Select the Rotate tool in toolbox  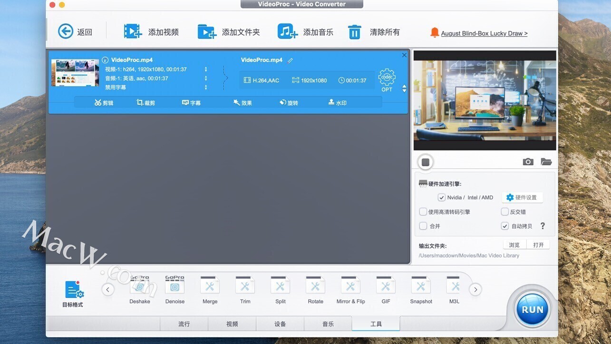click(x=315, y=290)
